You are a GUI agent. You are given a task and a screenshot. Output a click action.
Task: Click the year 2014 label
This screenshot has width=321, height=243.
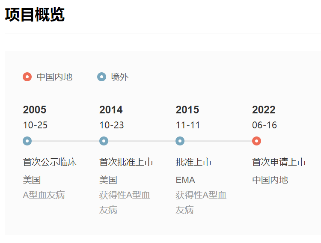point(111,110)
